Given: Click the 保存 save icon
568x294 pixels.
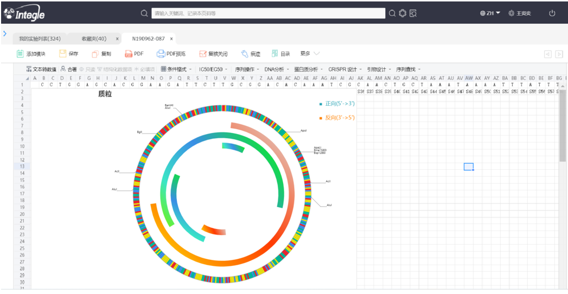Looking at the screenshot, I should (63, 54).
